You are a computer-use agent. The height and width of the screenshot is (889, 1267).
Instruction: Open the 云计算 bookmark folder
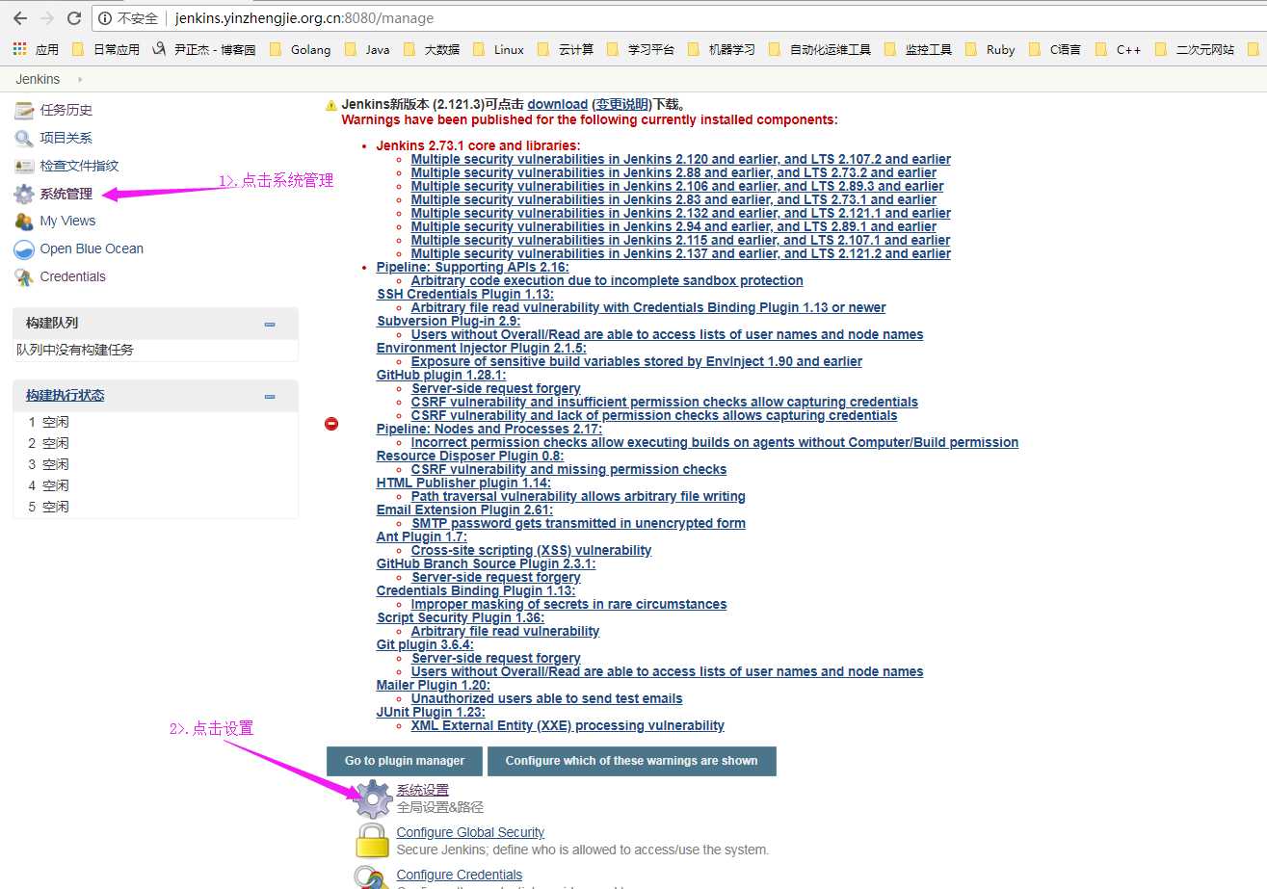click(566, 49)
